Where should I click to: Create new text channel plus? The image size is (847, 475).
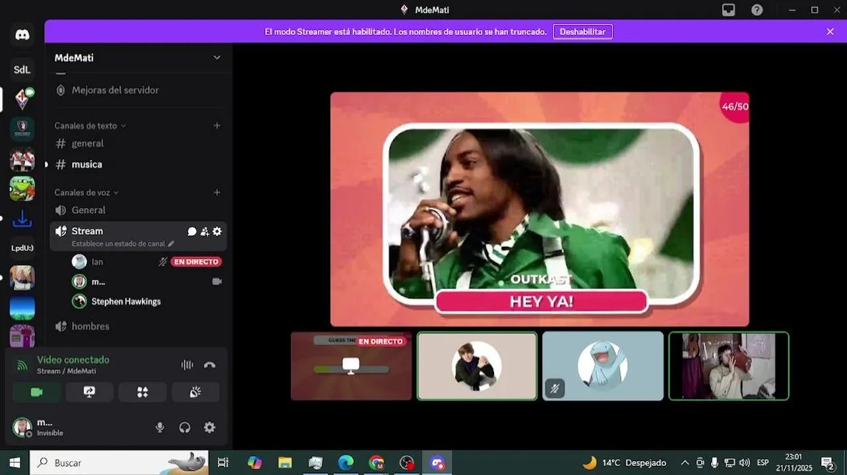pyautogui.click(x=217, y=125)
